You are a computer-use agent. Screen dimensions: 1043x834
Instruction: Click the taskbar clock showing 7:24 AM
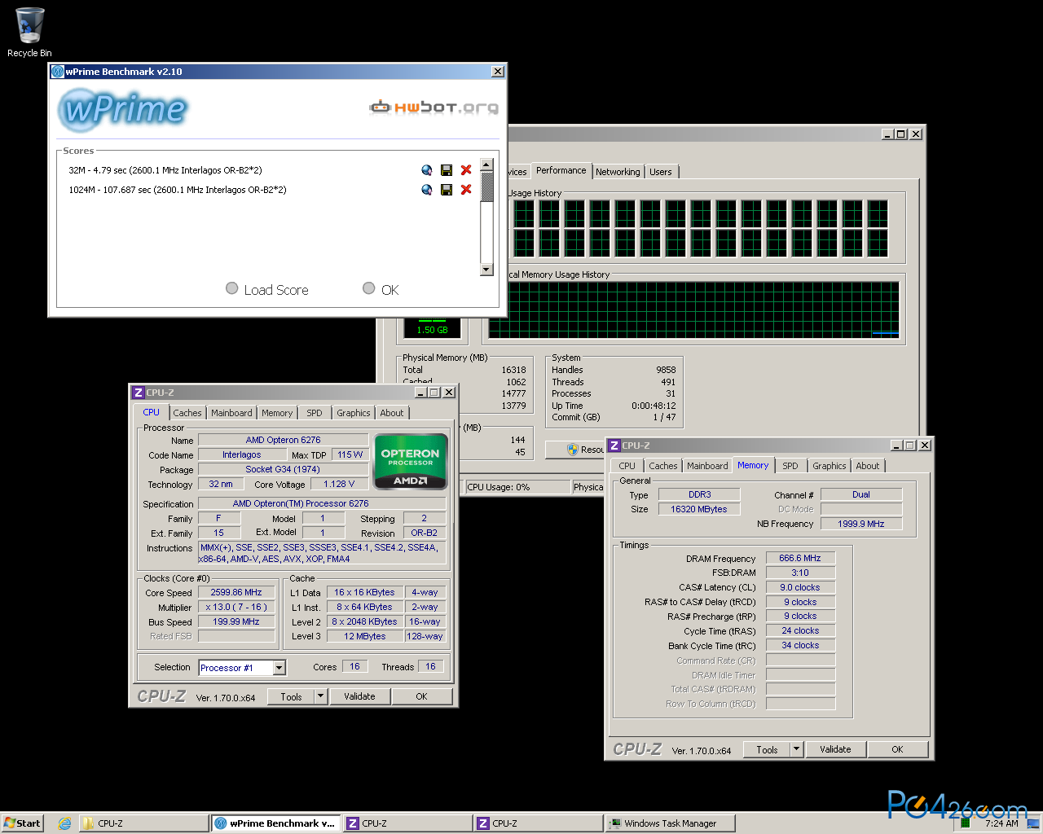[1001, 823]
